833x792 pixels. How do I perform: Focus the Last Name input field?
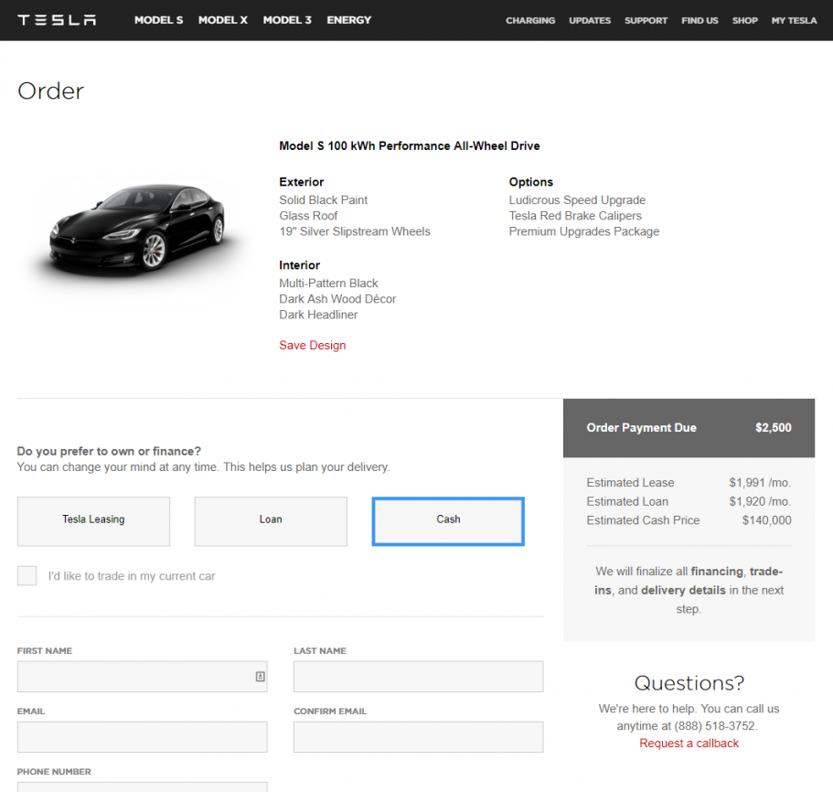pos(418,677)
